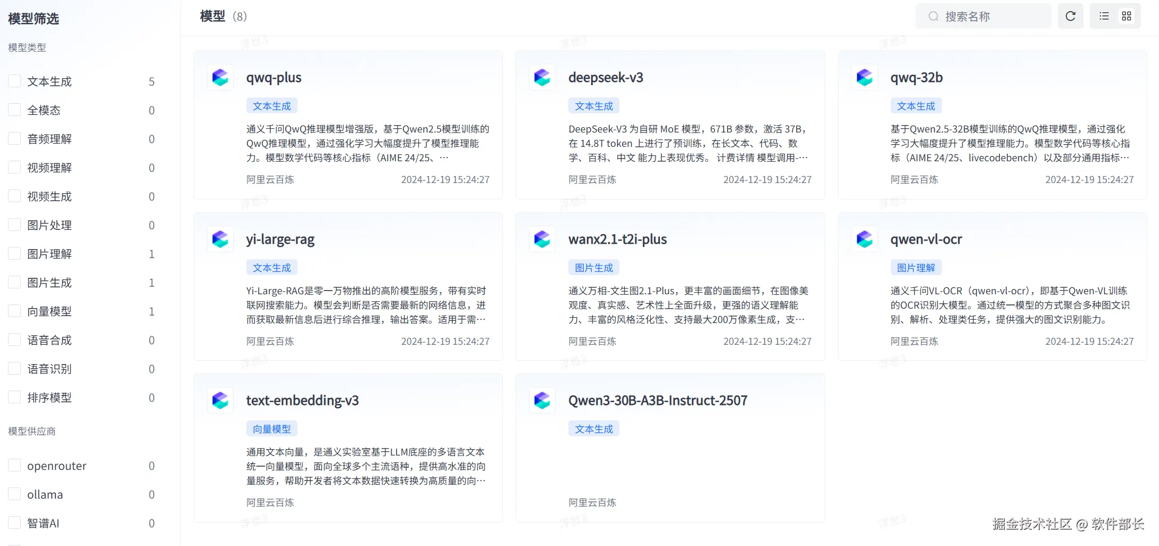This screenshot has width=1159, height=546.
Task: Enable the 语音合成 filter checkbox
Action: coord(14,340)
